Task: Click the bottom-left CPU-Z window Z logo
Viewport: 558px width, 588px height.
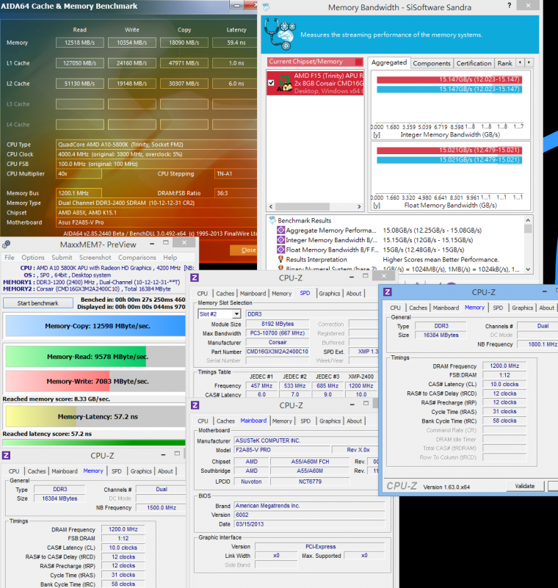Action: pos(6,456)
